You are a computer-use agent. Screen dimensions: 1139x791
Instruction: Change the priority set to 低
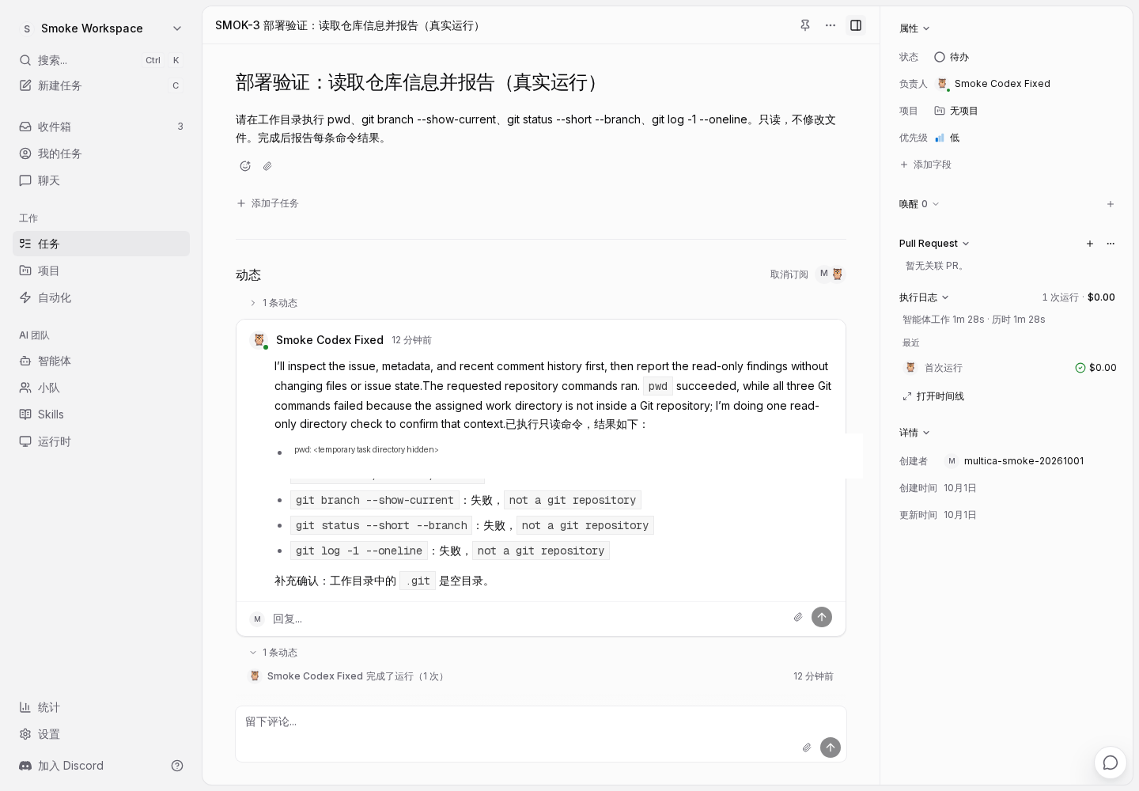pos(948,138)
